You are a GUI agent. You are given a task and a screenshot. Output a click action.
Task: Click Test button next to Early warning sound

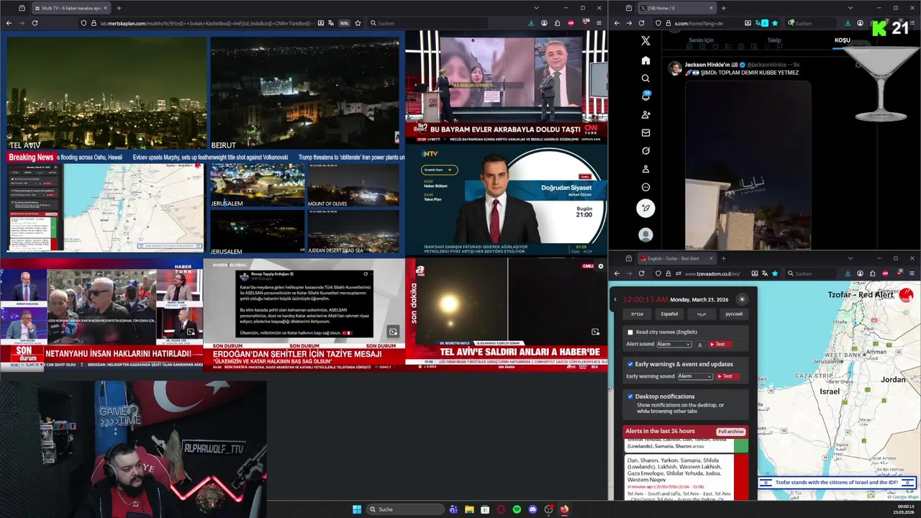click(x=727, y=376)
